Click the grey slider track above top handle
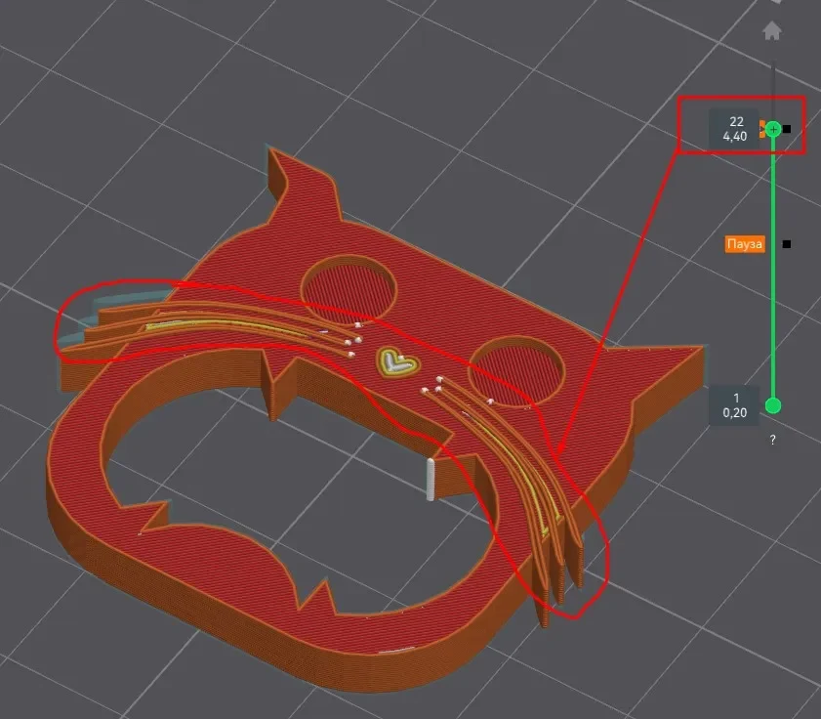This screenshot has width=821, height=719. pyautogui.click(x=774, y=92)
